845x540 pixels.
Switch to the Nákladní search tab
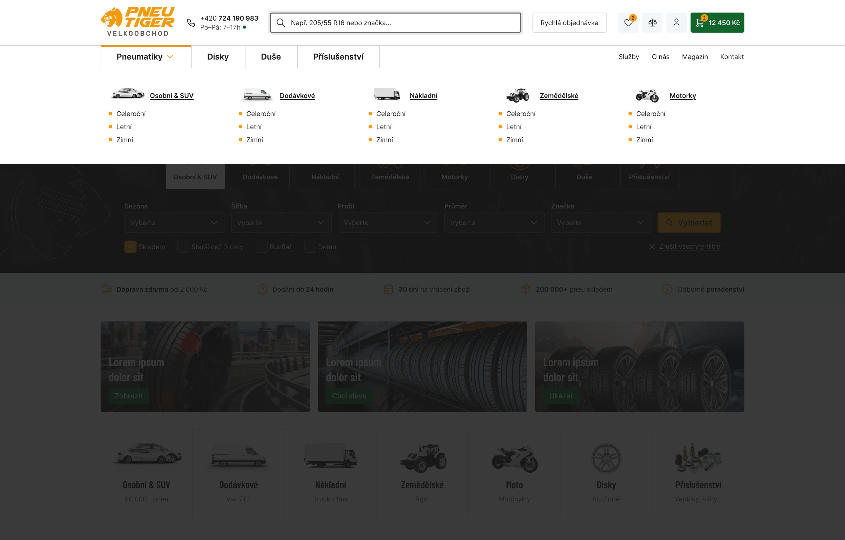(x=325, y=177)
